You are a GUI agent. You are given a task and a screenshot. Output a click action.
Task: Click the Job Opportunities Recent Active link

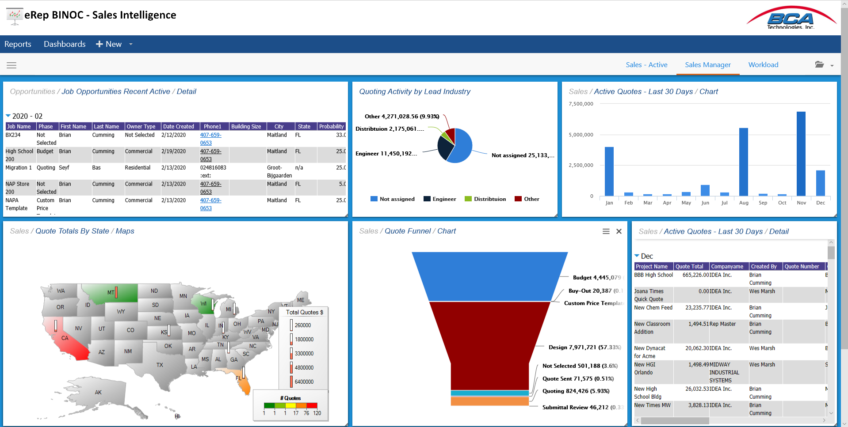116,91
